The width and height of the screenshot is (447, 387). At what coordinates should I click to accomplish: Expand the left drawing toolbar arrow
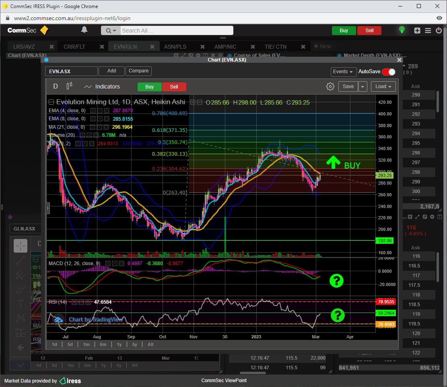point(48,208)
